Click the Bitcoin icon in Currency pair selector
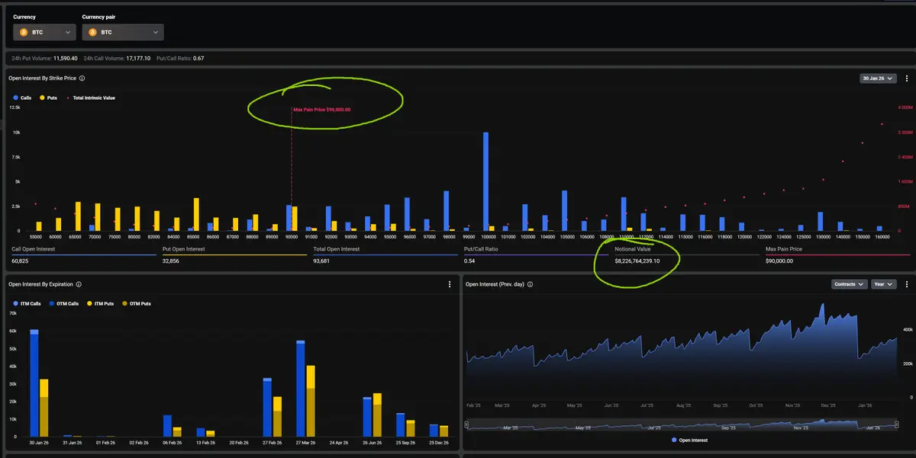916x458 pixels. [92, 33]
